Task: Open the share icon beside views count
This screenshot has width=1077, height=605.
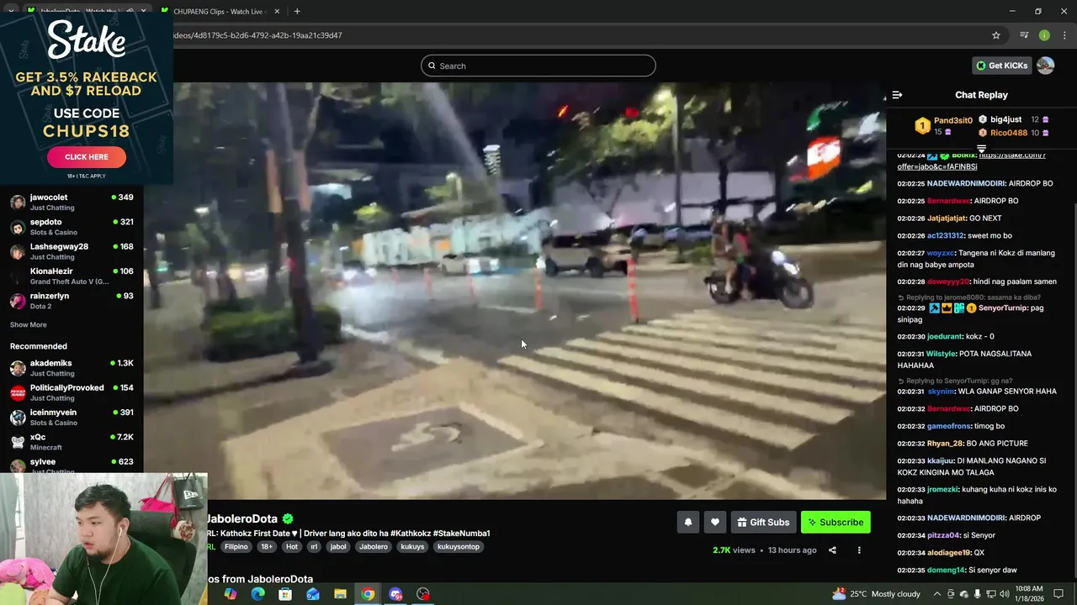Action: [832, 550]
